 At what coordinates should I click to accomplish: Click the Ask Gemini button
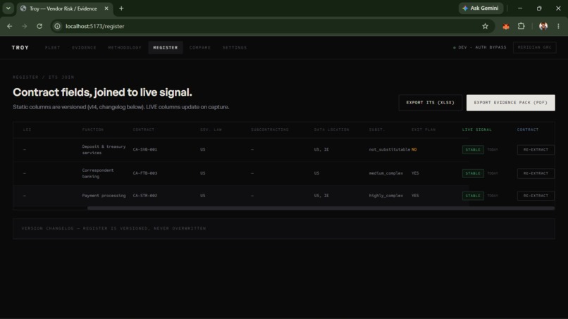coord(481,8)
